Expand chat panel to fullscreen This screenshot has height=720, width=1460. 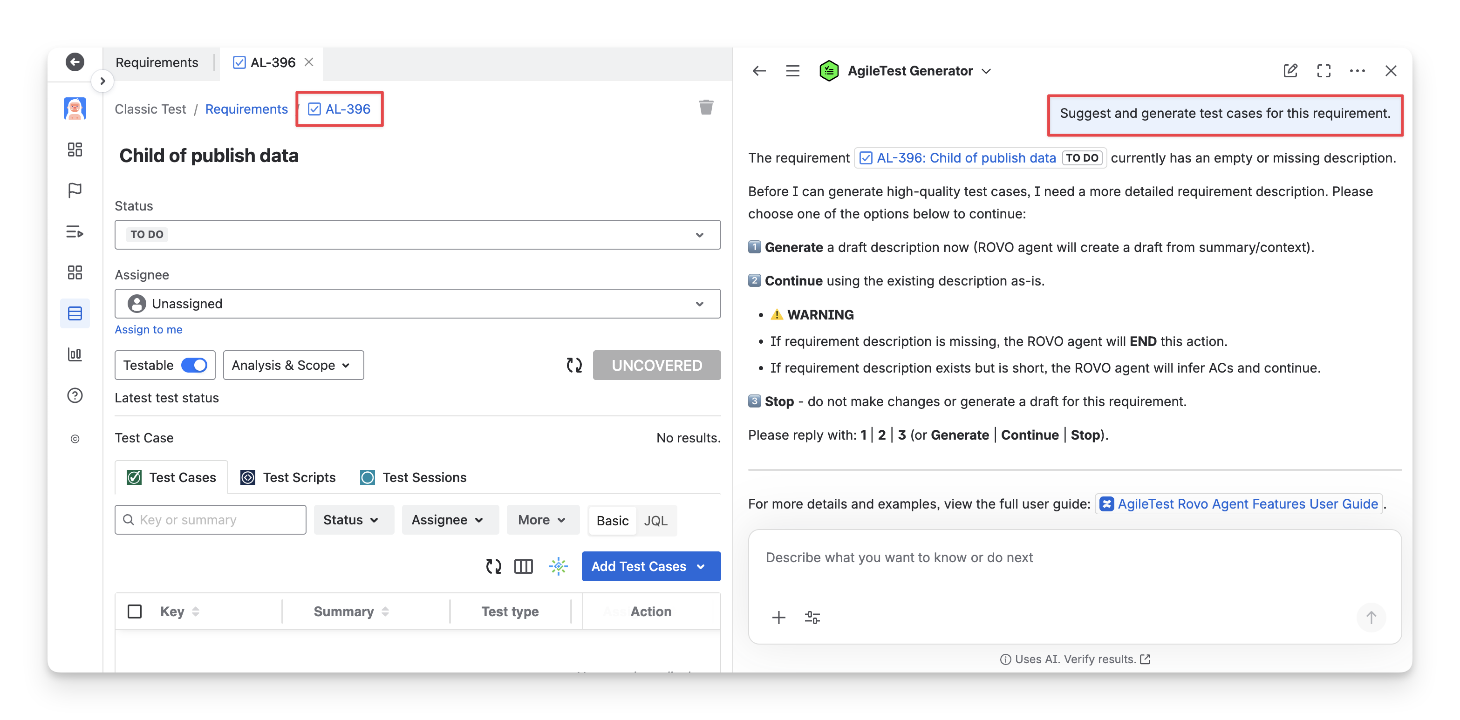tap(1324, 71)
